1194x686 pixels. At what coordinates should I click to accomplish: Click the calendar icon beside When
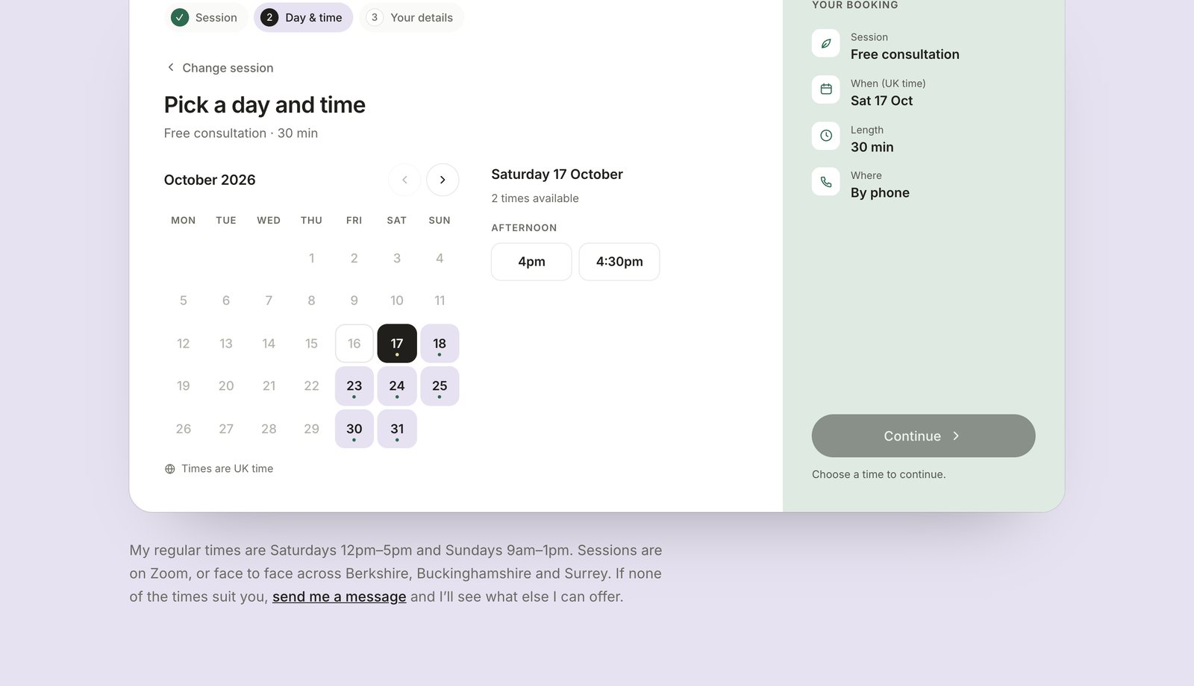[x=826, y=89]
